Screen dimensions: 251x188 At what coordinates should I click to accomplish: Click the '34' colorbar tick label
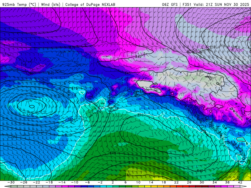(215, 182)
